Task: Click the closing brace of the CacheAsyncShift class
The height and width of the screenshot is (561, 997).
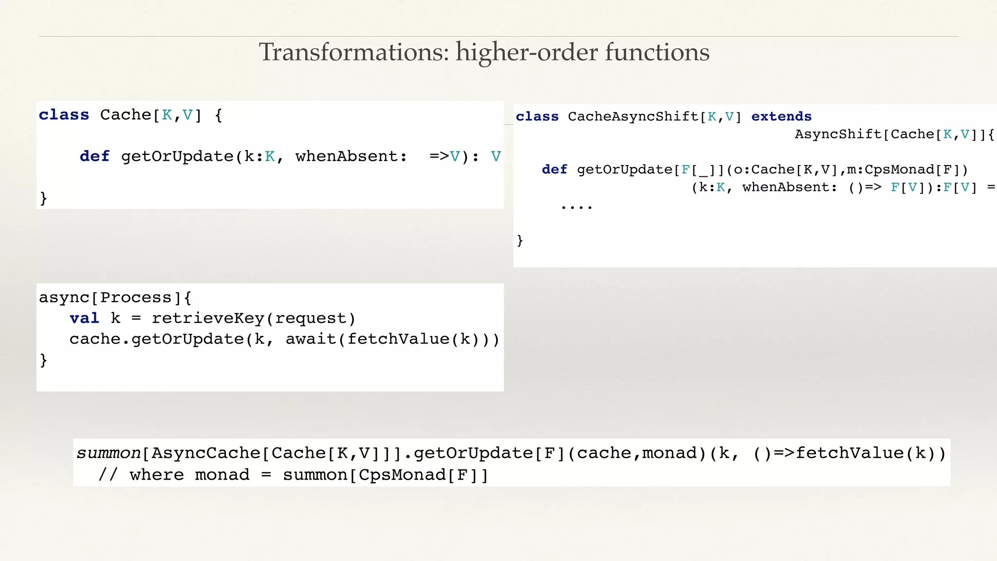Action: [x=520, y=241]
